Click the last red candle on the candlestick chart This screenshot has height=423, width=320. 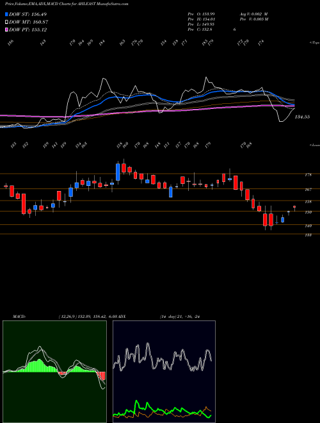point(294,207)
